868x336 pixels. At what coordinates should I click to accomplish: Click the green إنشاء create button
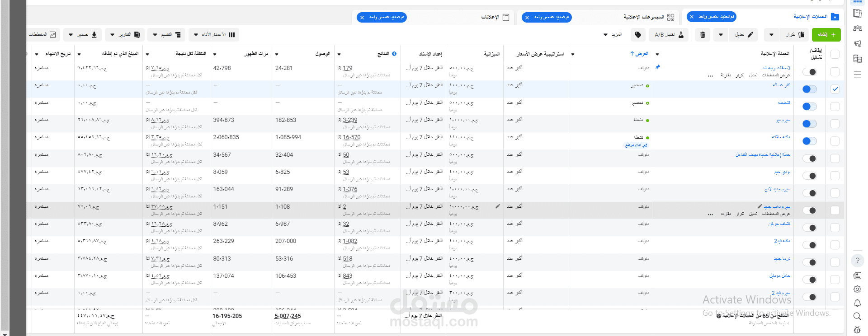(826, 35)
